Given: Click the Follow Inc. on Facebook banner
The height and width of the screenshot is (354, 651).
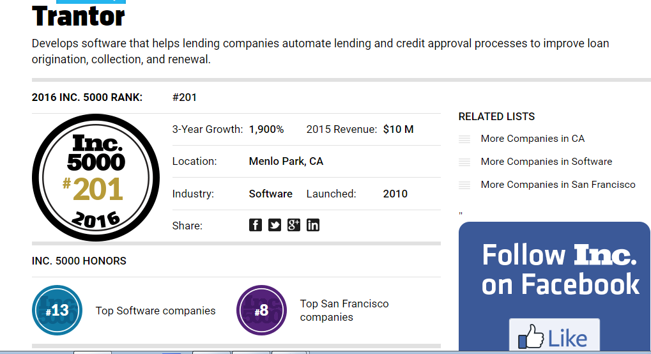Looking at the screenshot, I should (x=560, y=269).
